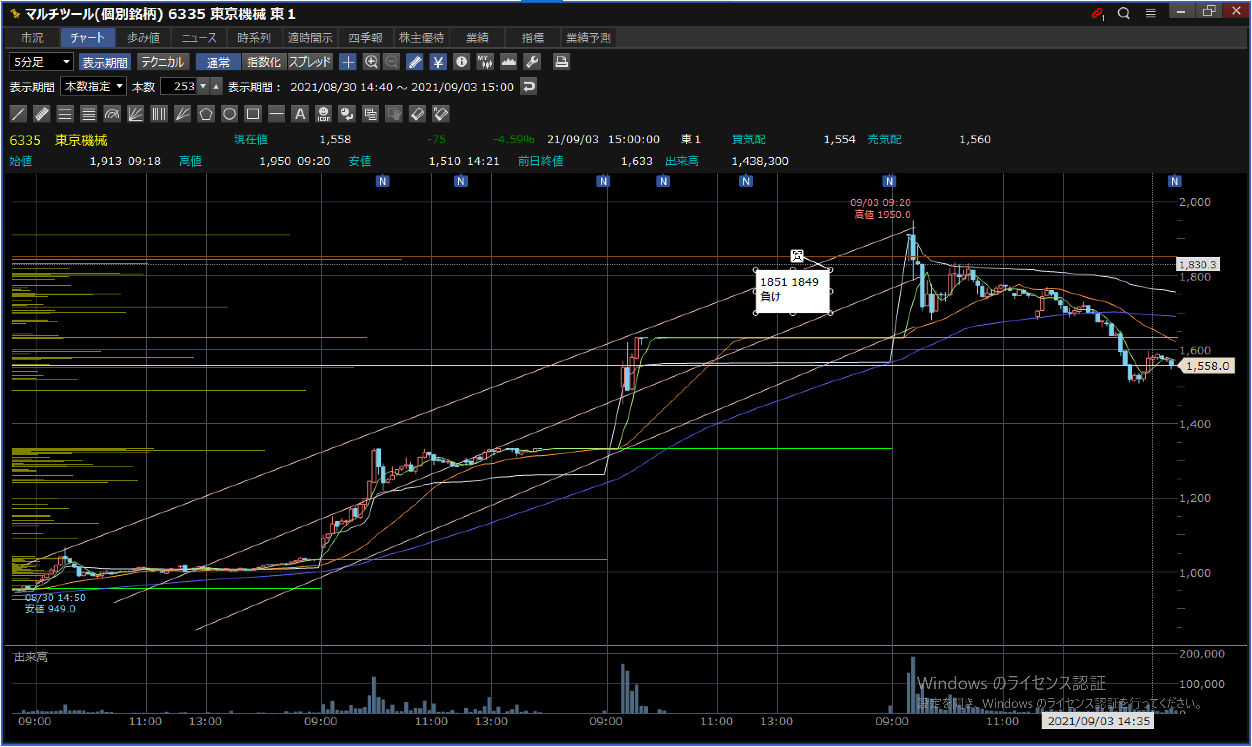Open chart settings wrench icon
This screenshot has height=747, width=1252.
[532, 62]
